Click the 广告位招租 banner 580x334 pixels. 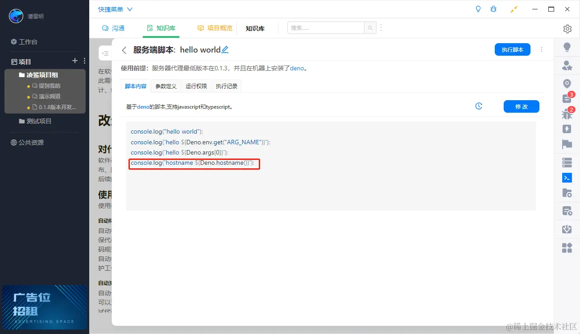pyautogui.click(x=45, y=307)
